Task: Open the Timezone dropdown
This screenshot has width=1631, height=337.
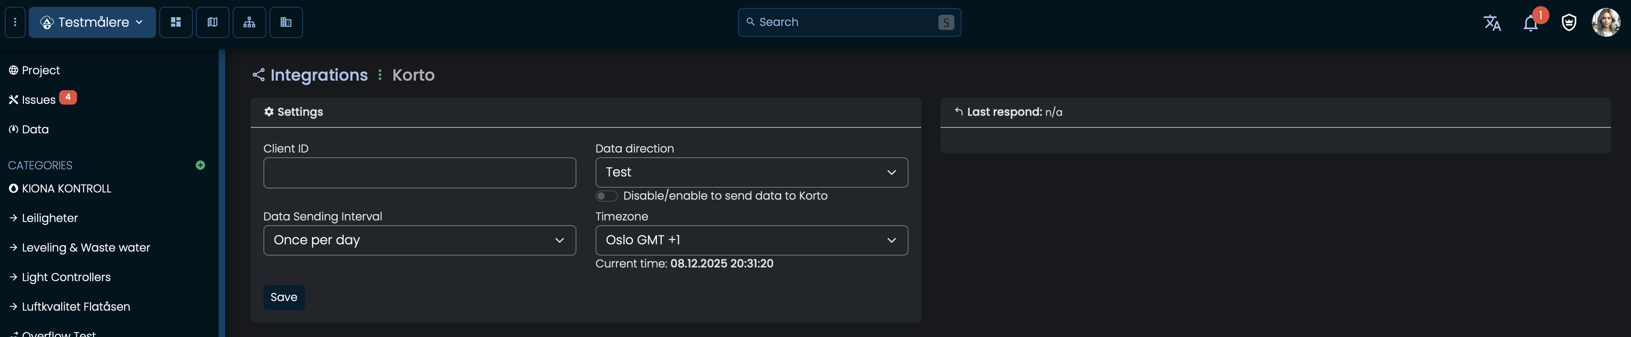Action: pos(752,240)
